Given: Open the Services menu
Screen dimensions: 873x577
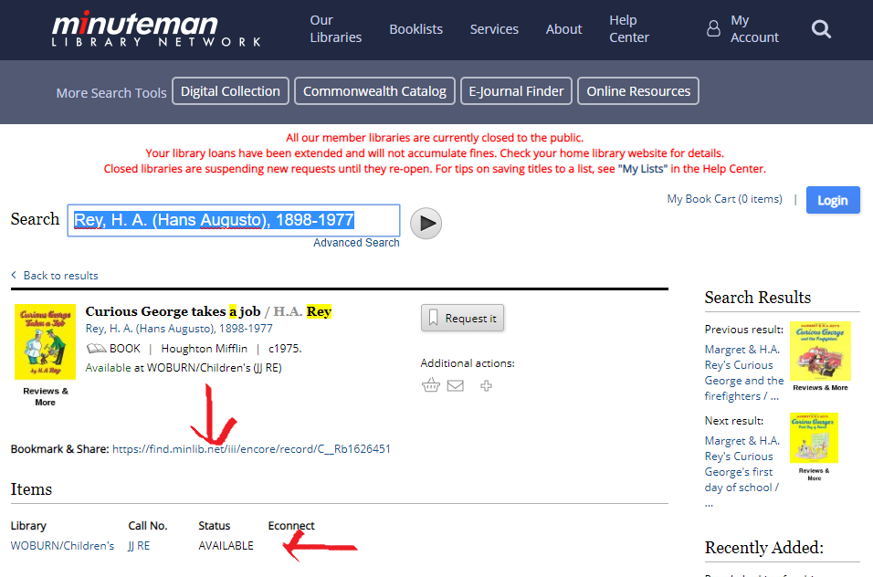Looking at the screenshot, I should (x=494, y=29).
